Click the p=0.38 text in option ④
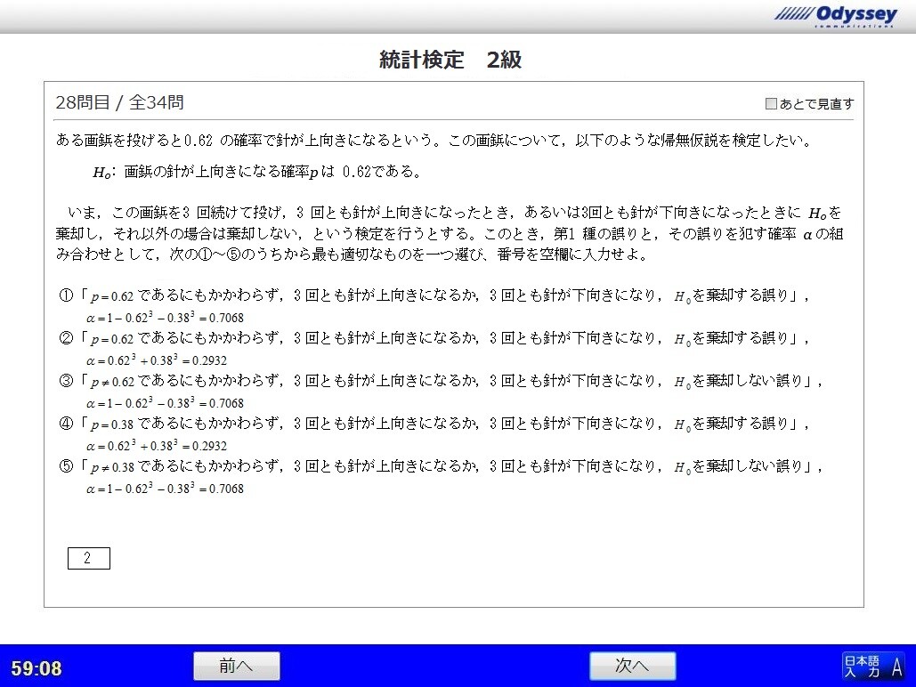 pyautogui.click(x=112, y=424)
